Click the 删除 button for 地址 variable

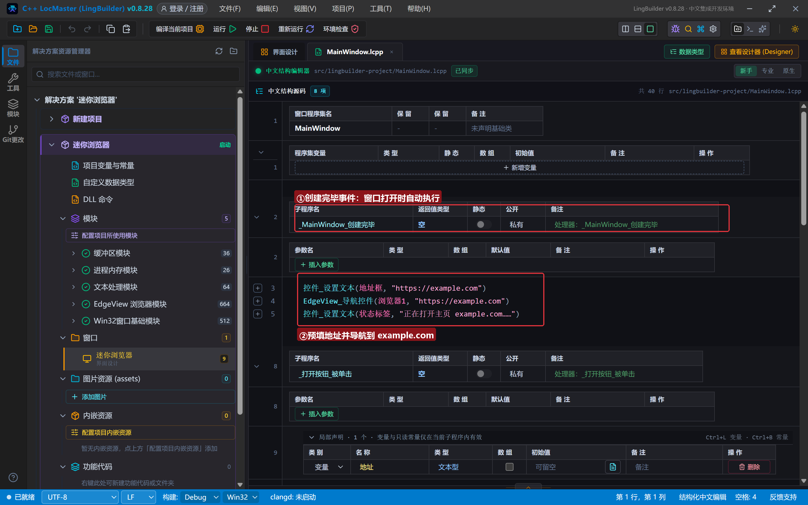[x=749, y=467]
